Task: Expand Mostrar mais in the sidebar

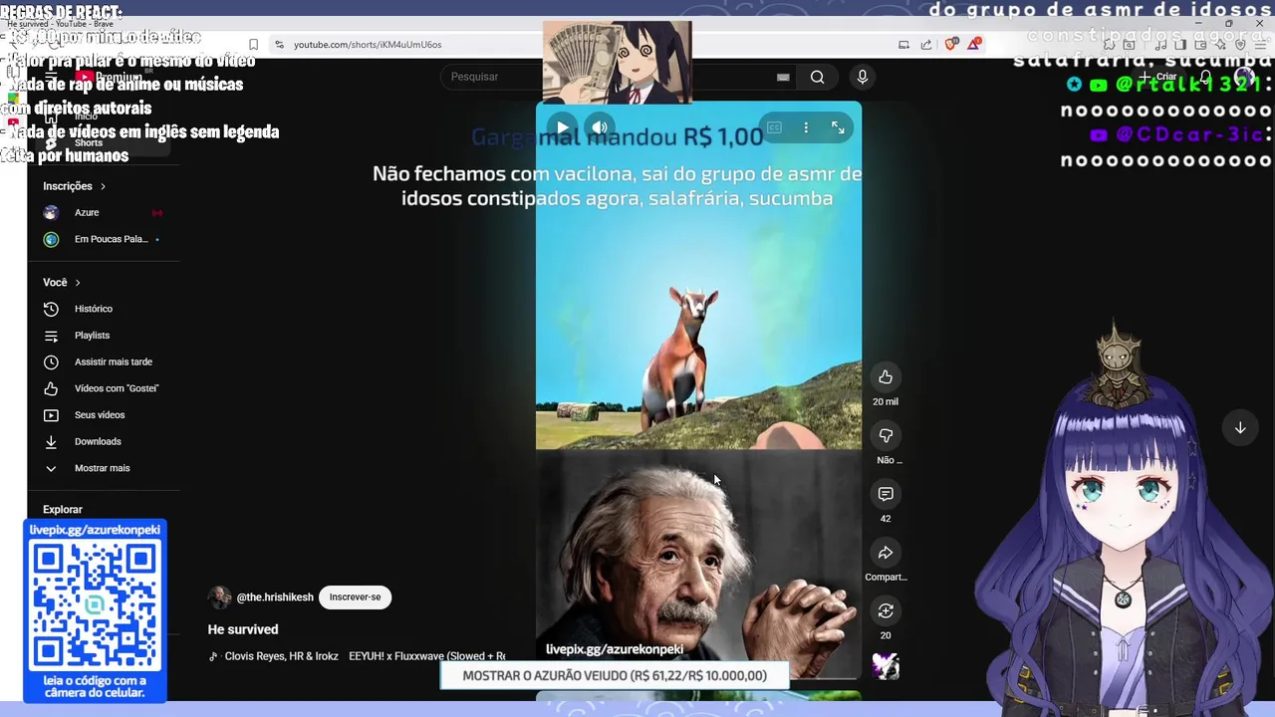Action: coord(104,468)
